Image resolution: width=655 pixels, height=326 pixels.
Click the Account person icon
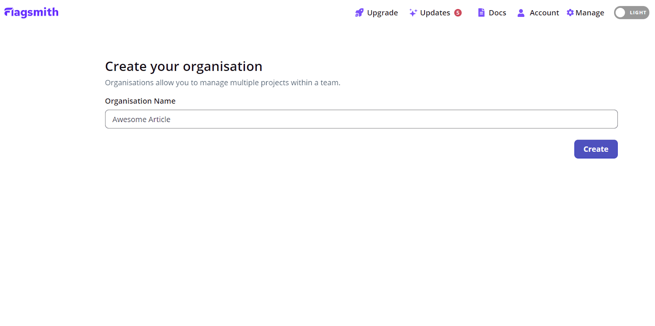point(521,13)
